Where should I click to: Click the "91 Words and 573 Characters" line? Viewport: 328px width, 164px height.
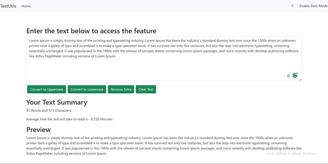click(49, 111)
